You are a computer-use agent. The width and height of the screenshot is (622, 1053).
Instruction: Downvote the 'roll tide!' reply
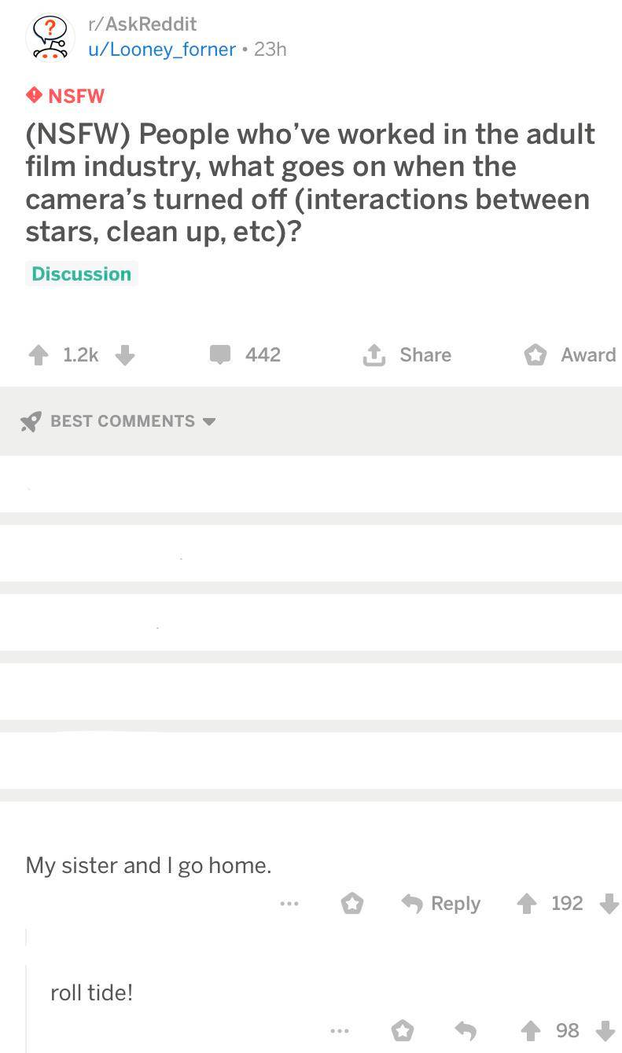pyautogui.click(x=605, y=1030)
